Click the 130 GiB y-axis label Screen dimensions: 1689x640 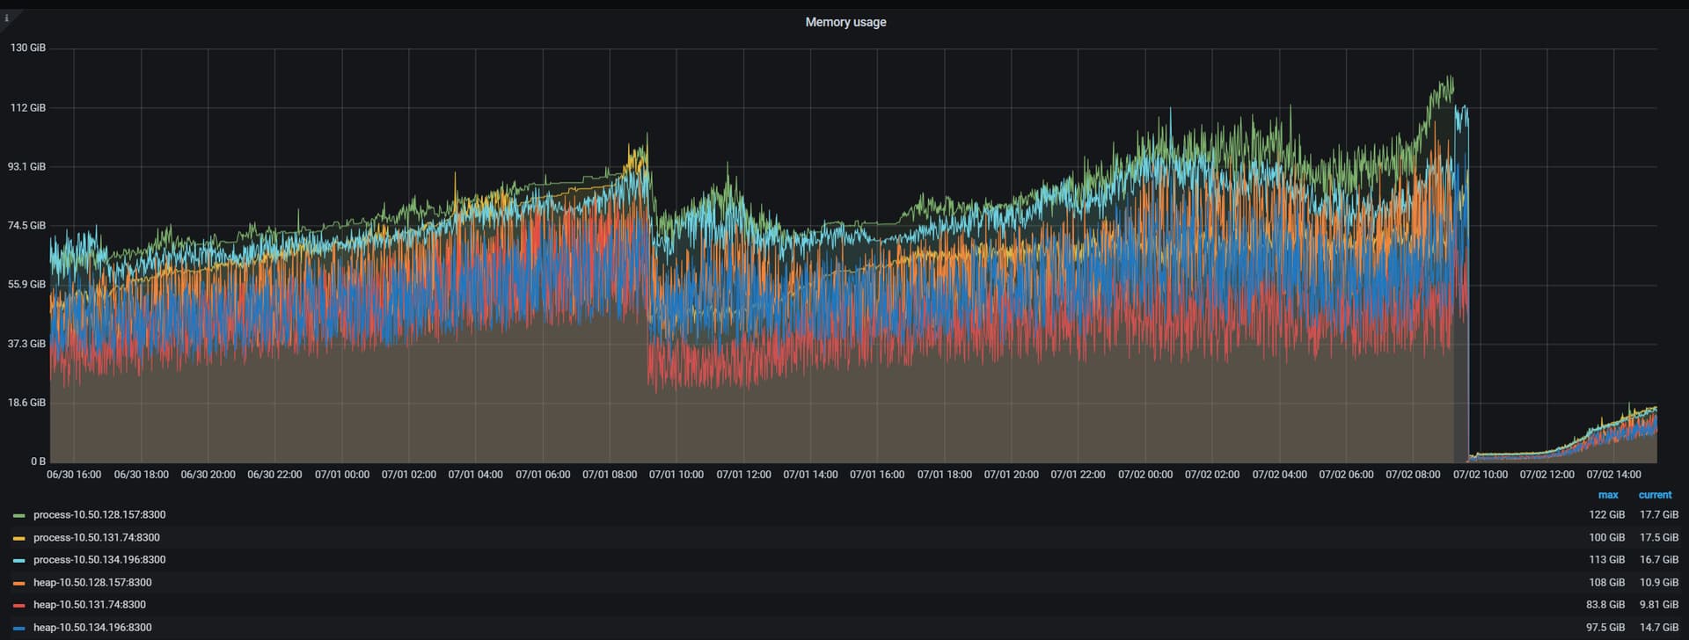point(28,47)
